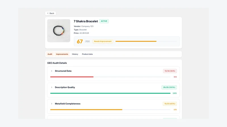
Task: Open the Audit tab
Action: point(50,54)
